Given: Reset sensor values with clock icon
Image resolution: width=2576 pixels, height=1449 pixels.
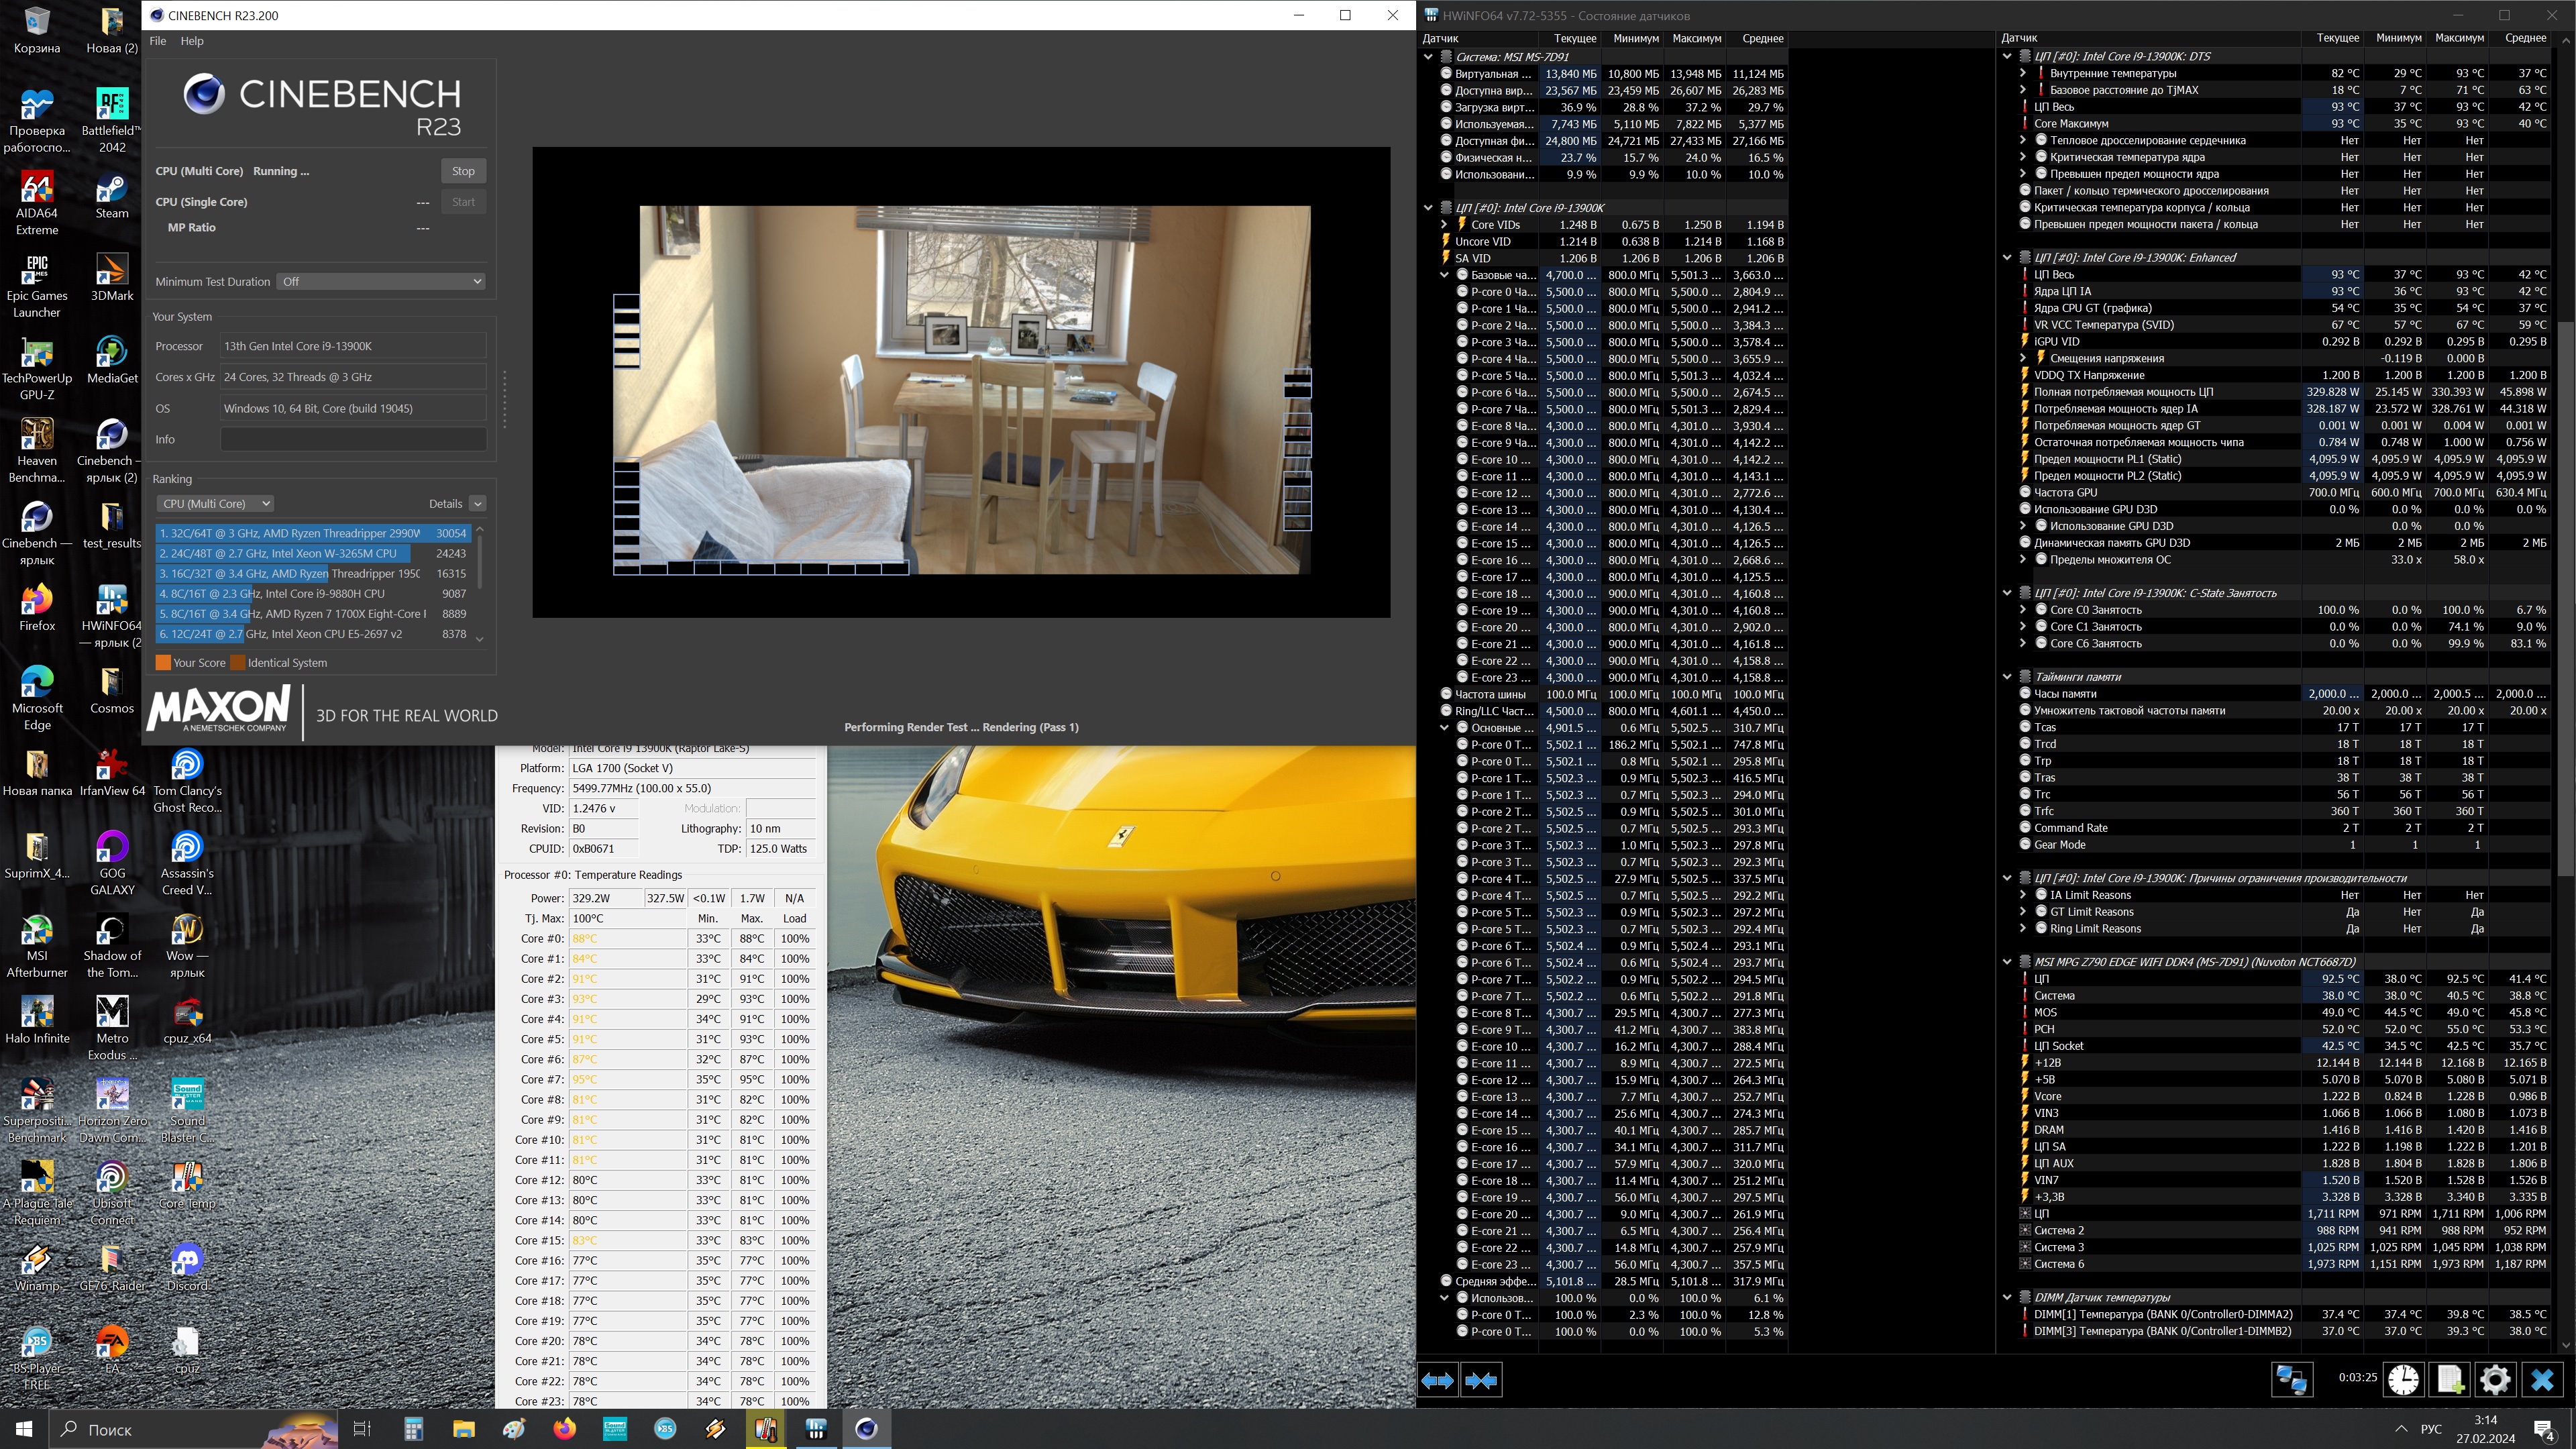Looking at the screenshot, I should click(2403, 1380).
